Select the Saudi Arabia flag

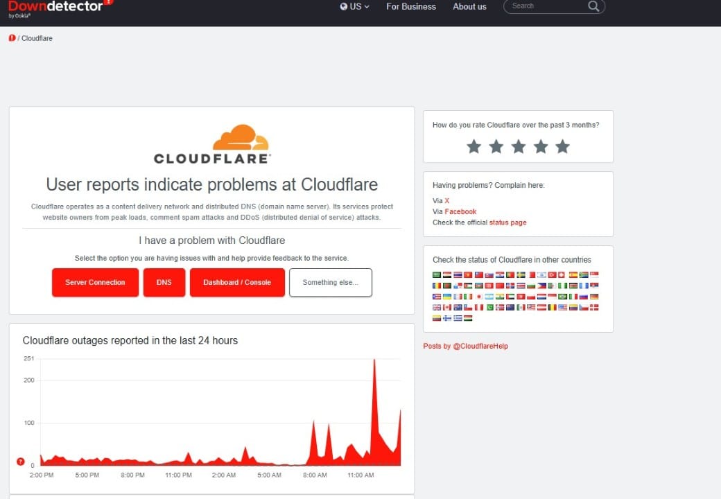pos(437,274)
